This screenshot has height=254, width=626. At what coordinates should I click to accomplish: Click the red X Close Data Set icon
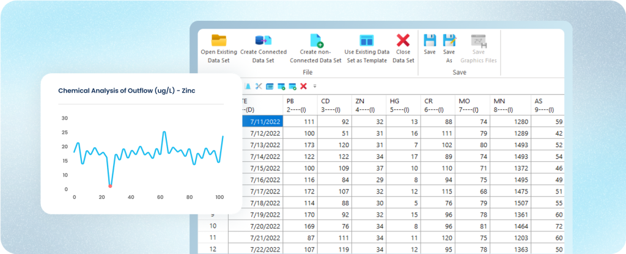[403, 41]
